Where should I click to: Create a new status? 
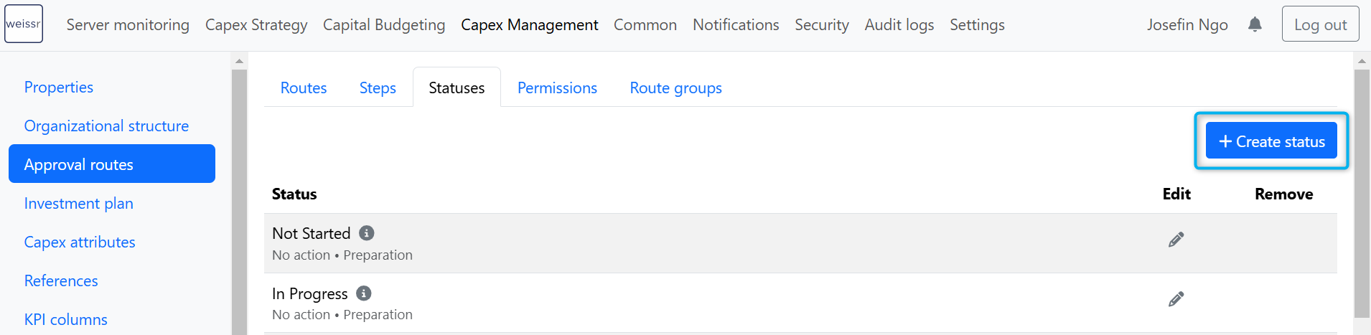click(1271, 141)
